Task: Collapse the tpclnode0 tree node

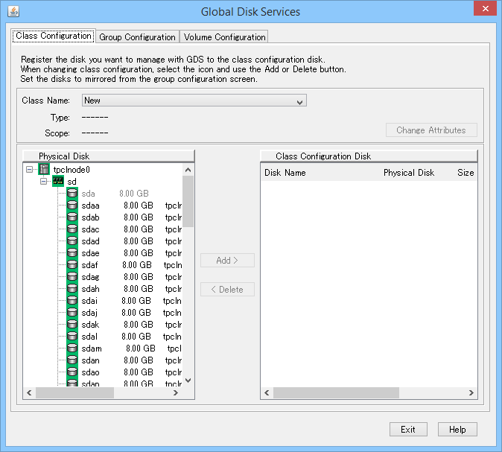Action: click(x=30, y=169)
